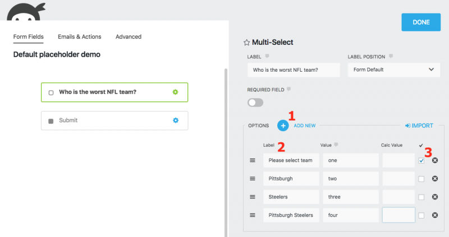Delete the Steelers option
This screenshot has height=237, width=449.
[434, 197]
